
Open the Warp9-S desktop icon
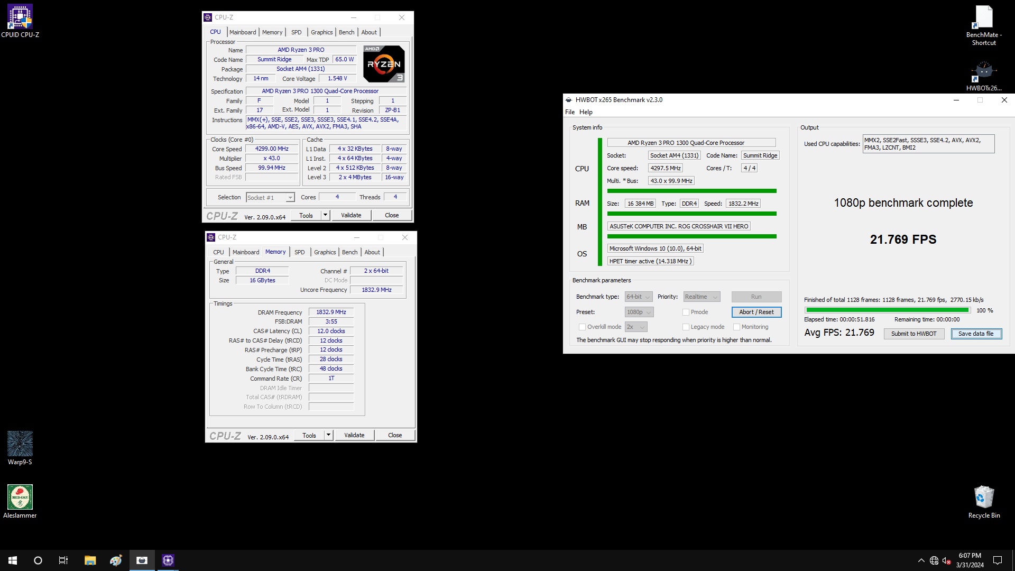click(x=20, y=448)
